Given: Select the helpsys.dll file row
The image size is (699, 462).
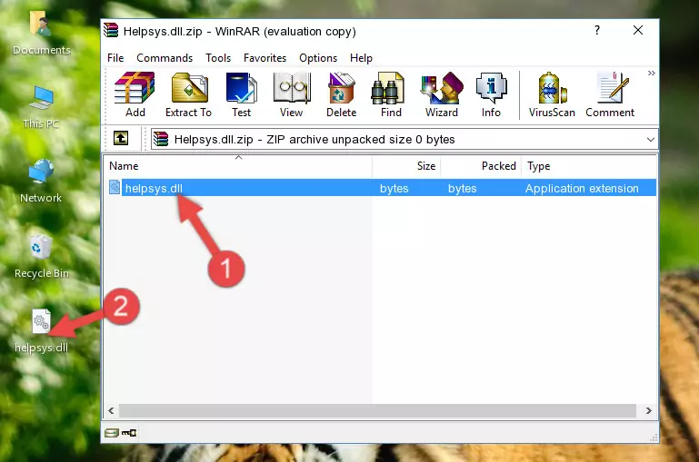Looking at the screenshot, I should [381, 188].
